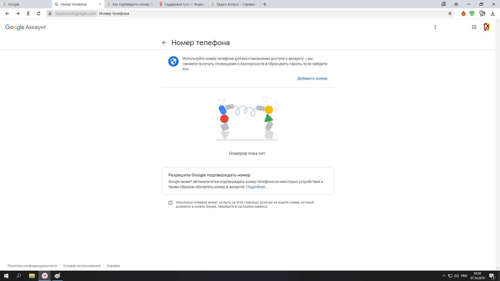
Task: Open the account profile avatar
Action: (x=487, y=27)
